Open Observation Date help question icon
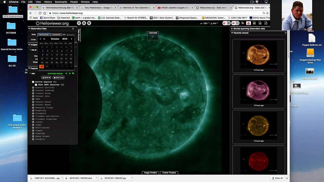 [x=73, y=29]
